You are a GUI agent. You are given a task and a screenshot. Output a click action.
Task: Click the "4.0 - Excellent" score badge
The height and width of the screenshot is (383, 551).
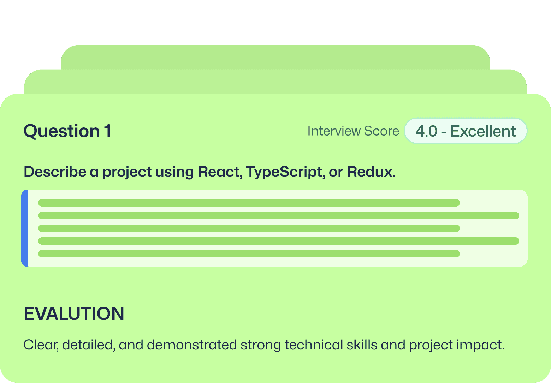pyautogui.click(x=466, y=131)
